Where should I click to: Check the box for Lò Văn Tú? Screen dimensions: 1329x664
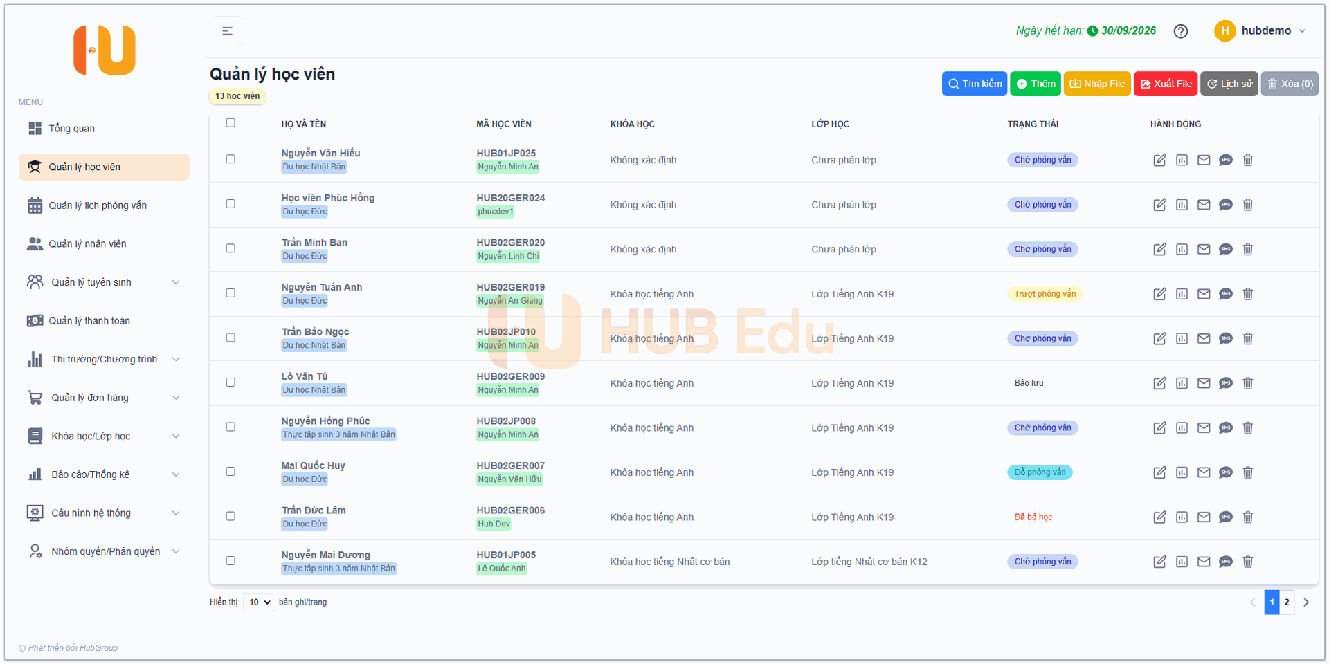230,382
